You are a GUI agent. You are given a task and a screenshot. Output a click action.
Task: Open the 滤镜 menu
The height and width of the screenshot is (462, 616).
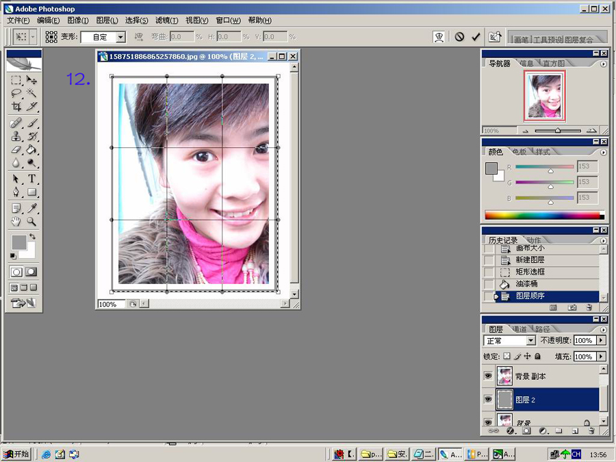point(166,20)
